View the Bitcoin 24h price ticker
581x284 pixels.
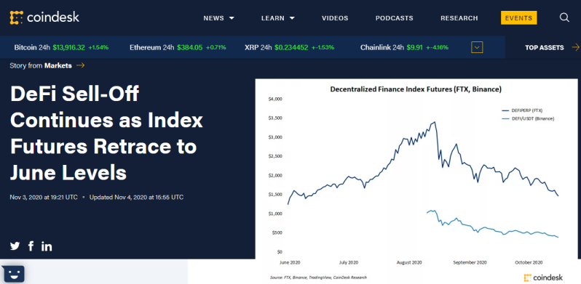pos(61,47)
